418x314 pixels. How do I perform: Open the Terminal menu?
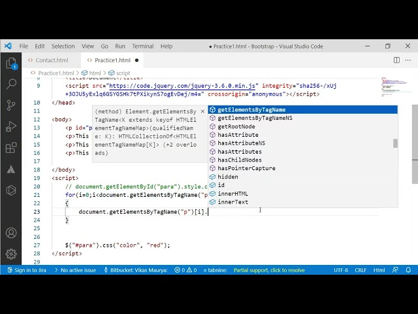[143, 46]
